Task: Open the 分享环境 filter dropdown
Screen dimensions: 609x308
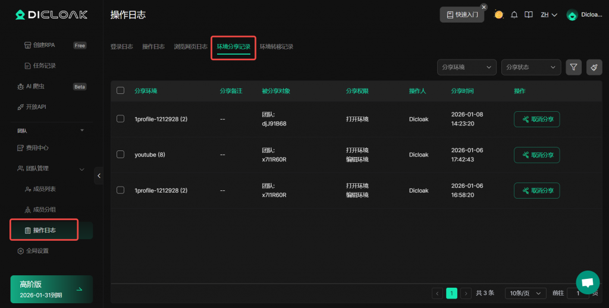Action: 466,67
